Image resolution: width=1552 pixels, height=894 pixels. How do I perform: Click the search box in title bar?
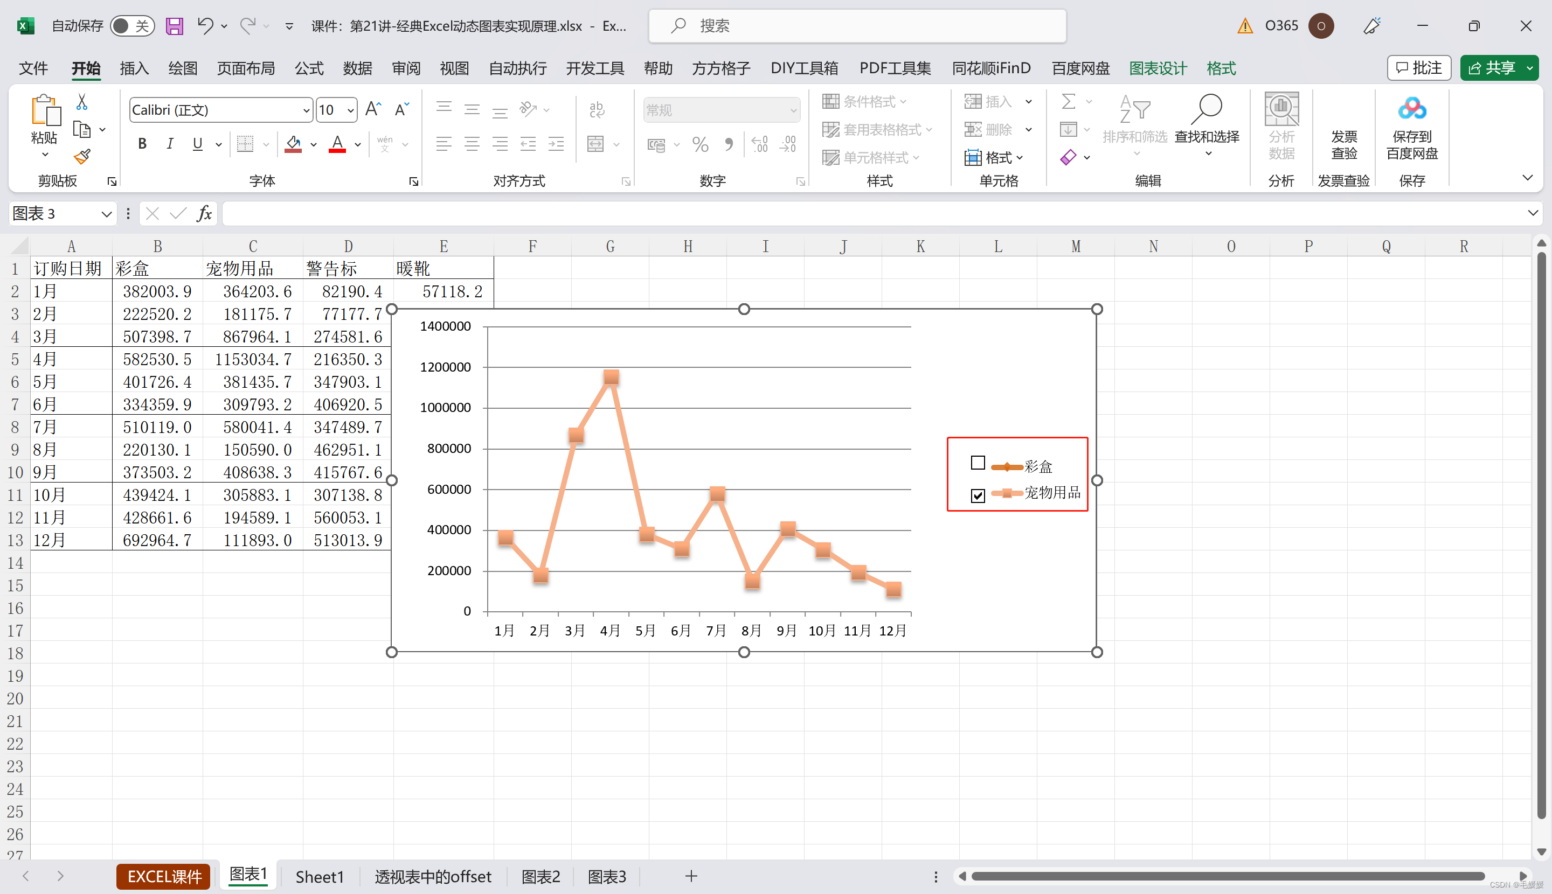(857, 26)
